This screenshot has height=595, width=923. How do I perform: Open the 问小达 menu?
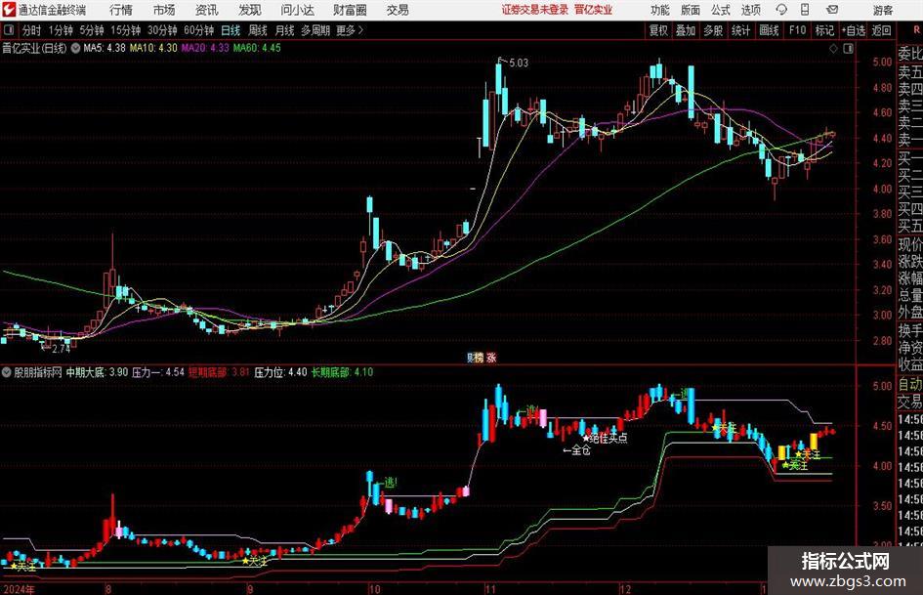click(x=297, y=10)
